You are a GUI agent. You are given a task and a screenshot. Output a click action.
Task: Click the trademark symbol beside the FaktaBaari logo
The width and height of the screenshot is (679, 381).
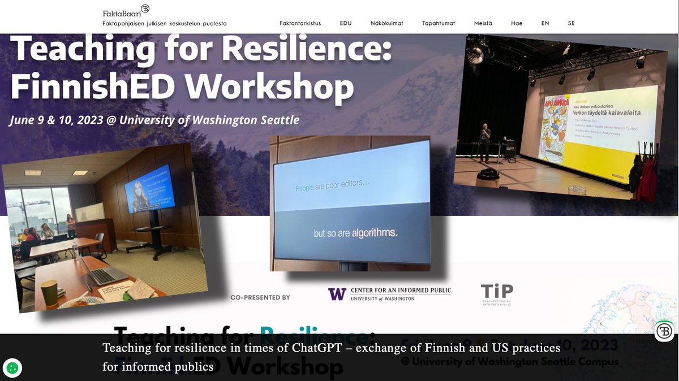click(x=145, y=7)
